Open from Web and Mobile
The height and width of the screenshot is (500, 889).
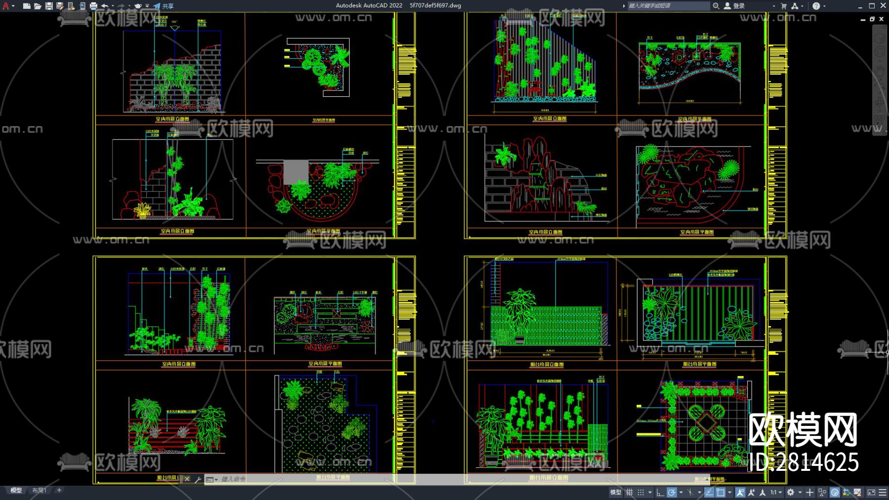pyautogui.click(x=71, y=6)
